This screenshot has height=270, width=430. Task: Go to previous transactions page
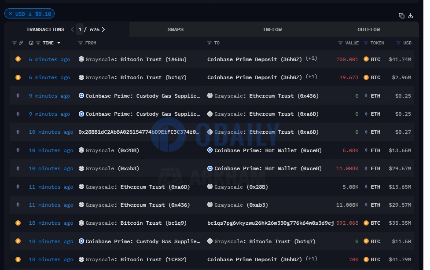pos(72,29)
